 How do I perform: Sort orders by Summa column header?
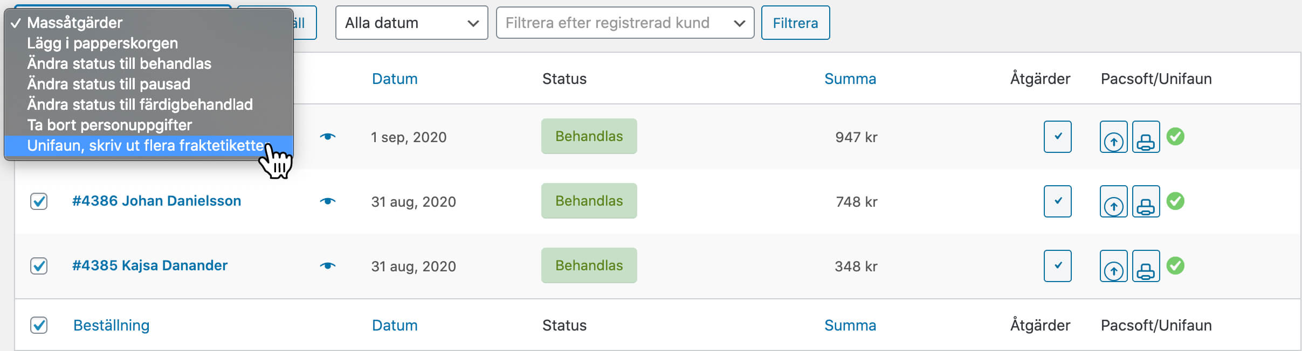pos(850,79)
